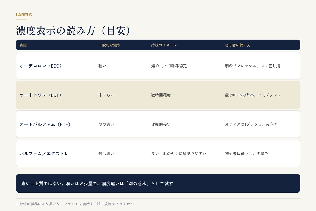Click the 軽い cell
This screenshot has height=211, width=316.
102,66
